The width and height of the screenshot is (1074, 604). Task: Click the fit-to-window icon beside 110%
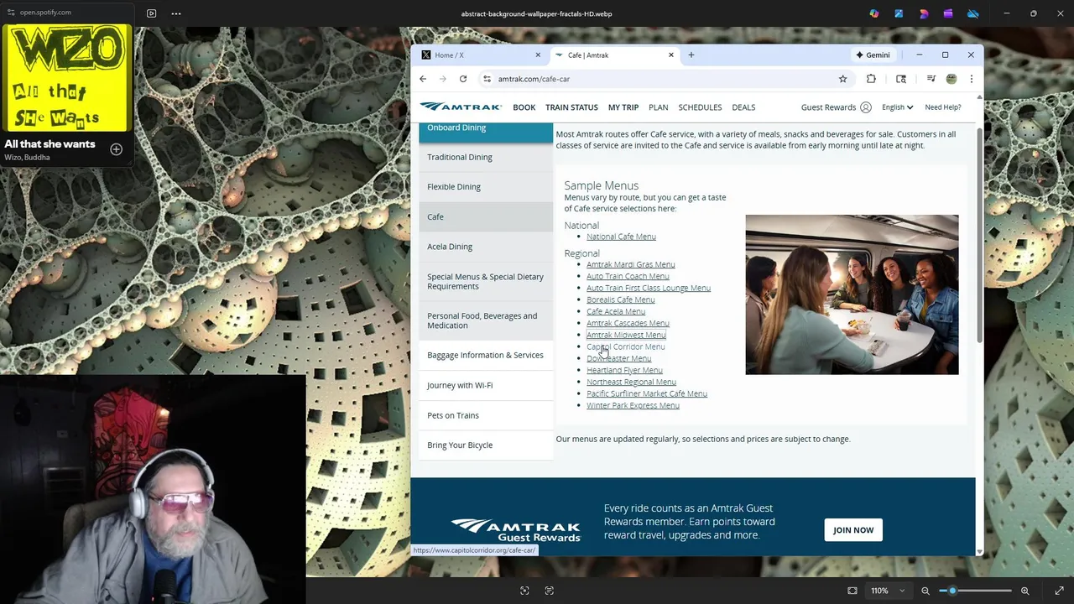coord(852,591)
